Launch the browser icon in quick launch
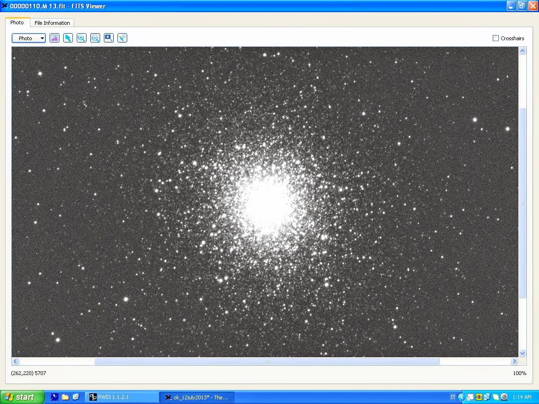 tap(76, 397)
